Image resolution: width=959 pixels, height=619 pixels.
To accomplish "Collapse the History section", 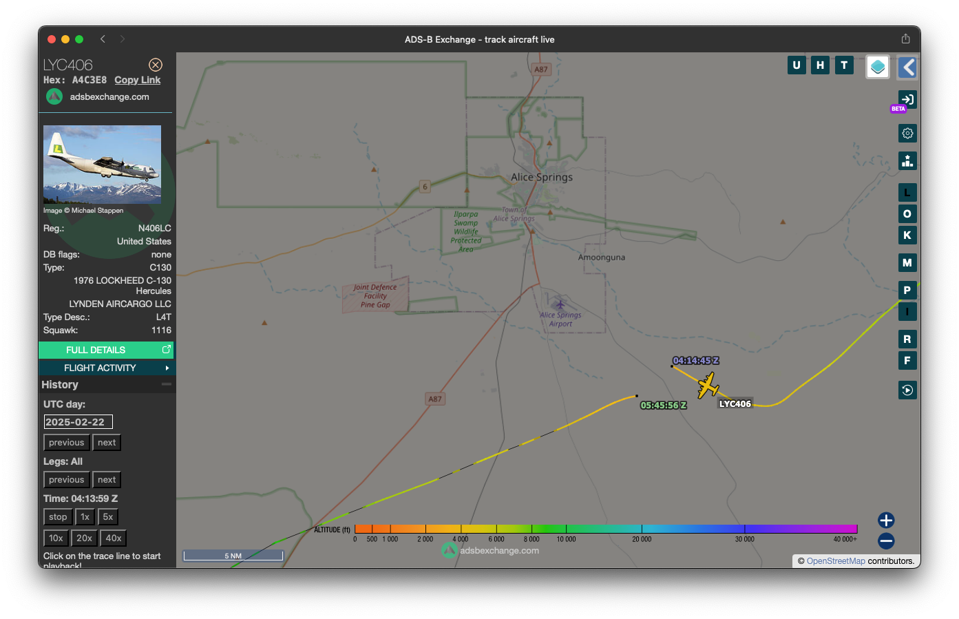I will (x=167, y=384).
